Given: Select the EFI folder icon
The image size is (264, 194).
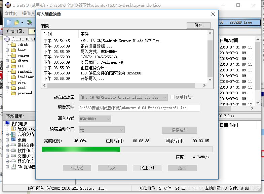Looking at the screenshot, I should [x=13, y=66].
